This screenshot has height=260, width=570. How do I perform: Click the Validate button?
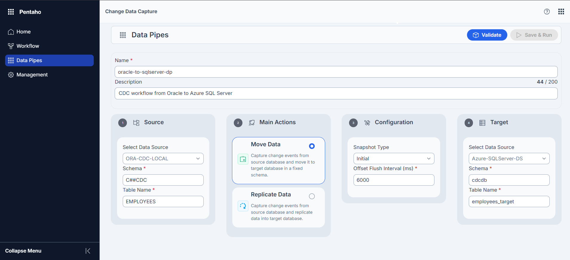(x=487, y=35)
